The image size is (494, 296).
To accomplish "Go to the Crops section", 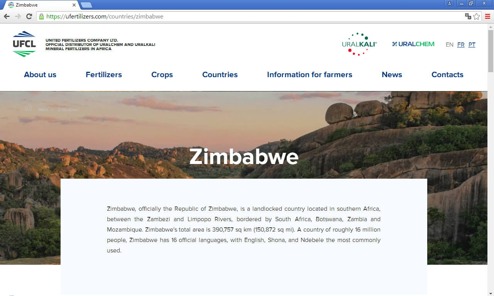I will coord(162,75).
